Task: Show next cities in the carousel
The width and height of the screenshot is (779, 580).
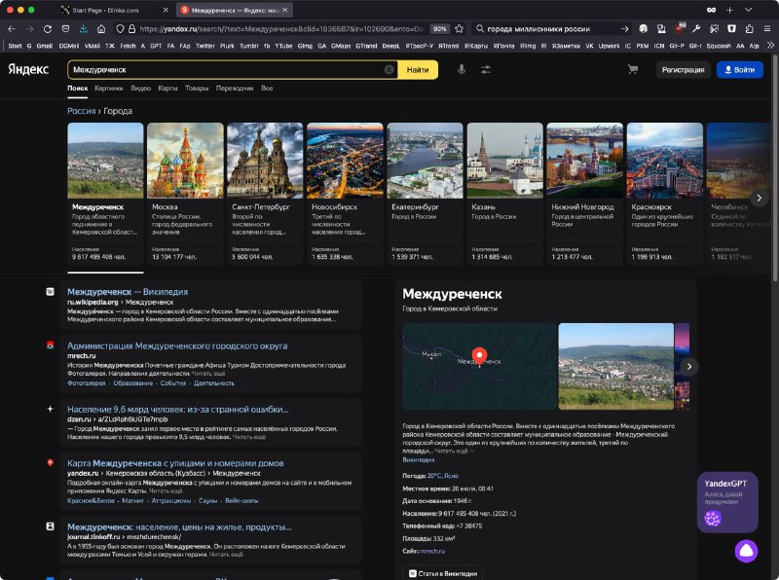Action: coord(759,198)
